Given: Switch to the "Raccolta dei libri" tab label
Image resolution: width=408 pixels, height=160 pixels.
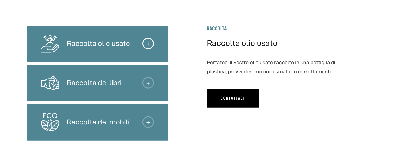Looking at the screenshot, I should click(x=94, y=83).
